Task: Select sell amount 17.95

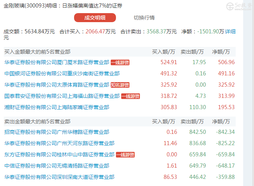Action: [x=199, y=62]
